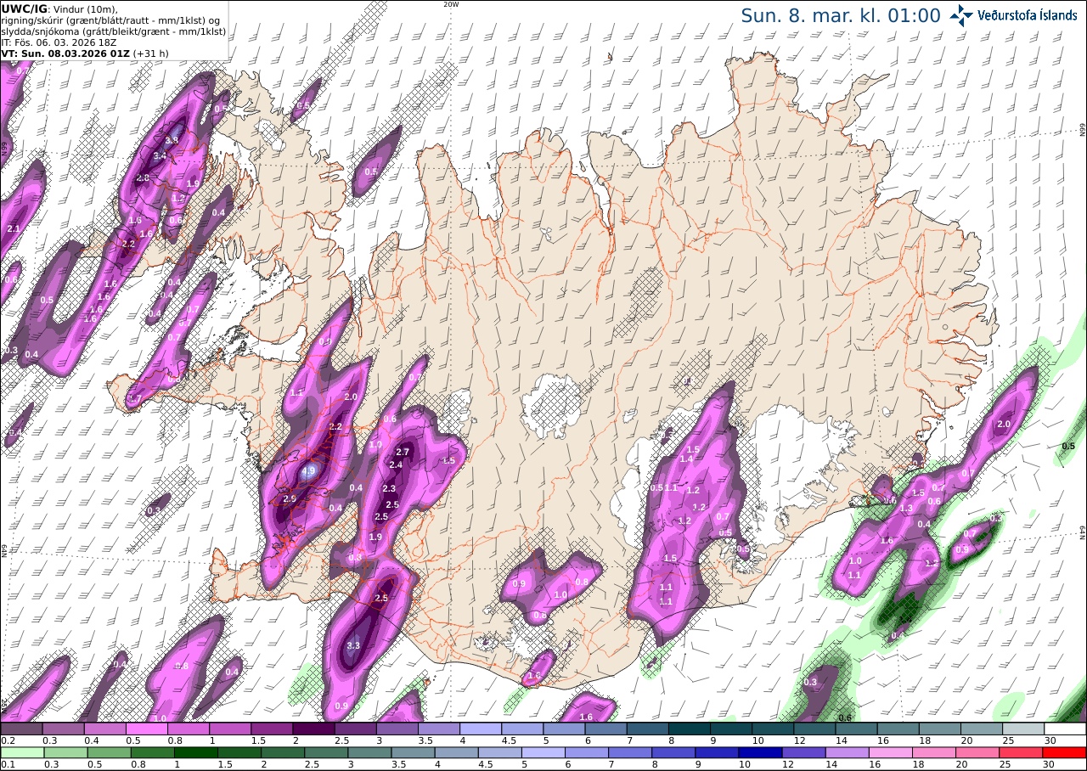This screenshot has width=1087, height=771.
Task: Click the "20W" longitude label
Action: click(x=451, y=4)
